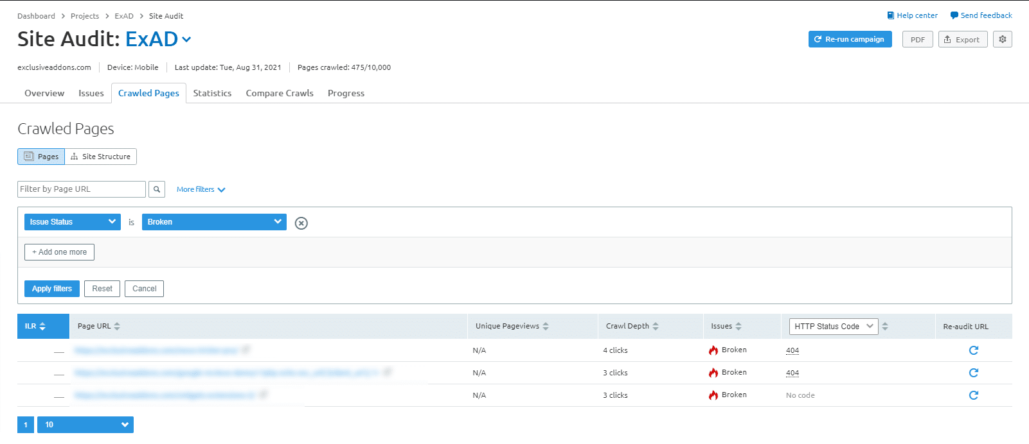Click the Reset filters button

click(102, 289)
